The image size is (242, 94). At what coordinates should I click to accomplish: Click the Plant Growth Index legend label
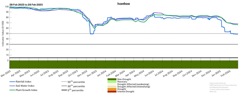click(x=26, y=90)
